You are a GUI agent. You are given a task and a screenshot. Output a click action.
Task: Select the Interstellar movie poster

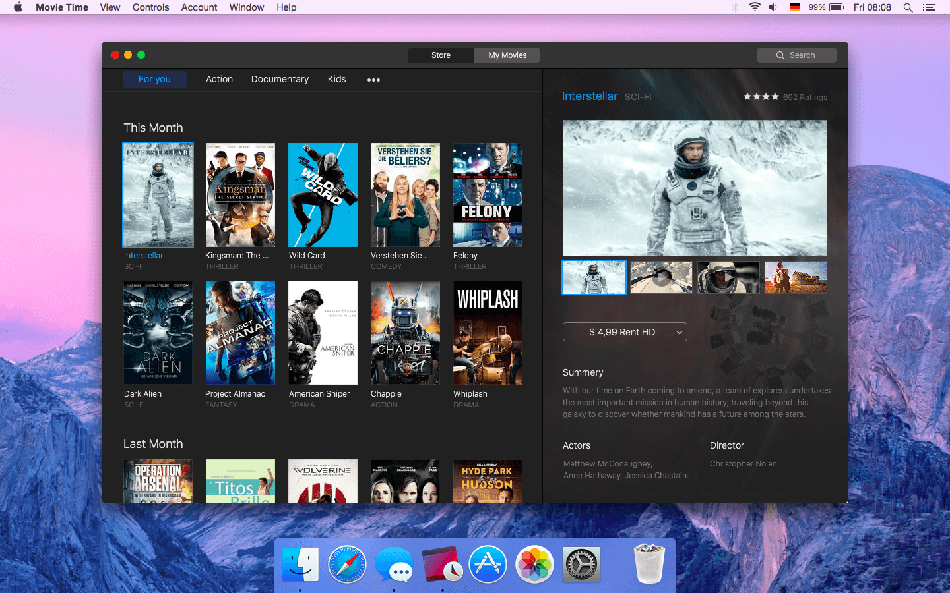pyautogui.click(x=158, y=195)
